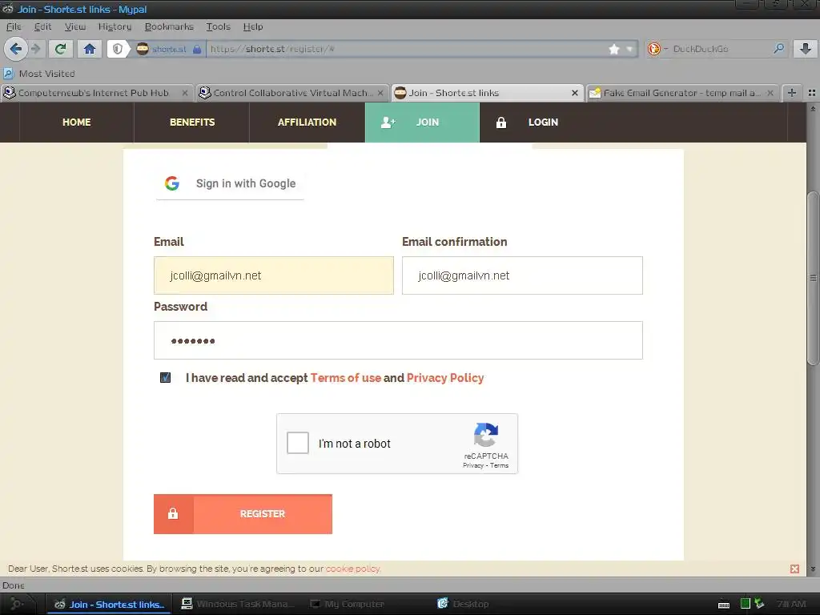This screenshot has height=615, width=820.
Task: Open the History menu
Action: tap(115, 26)
